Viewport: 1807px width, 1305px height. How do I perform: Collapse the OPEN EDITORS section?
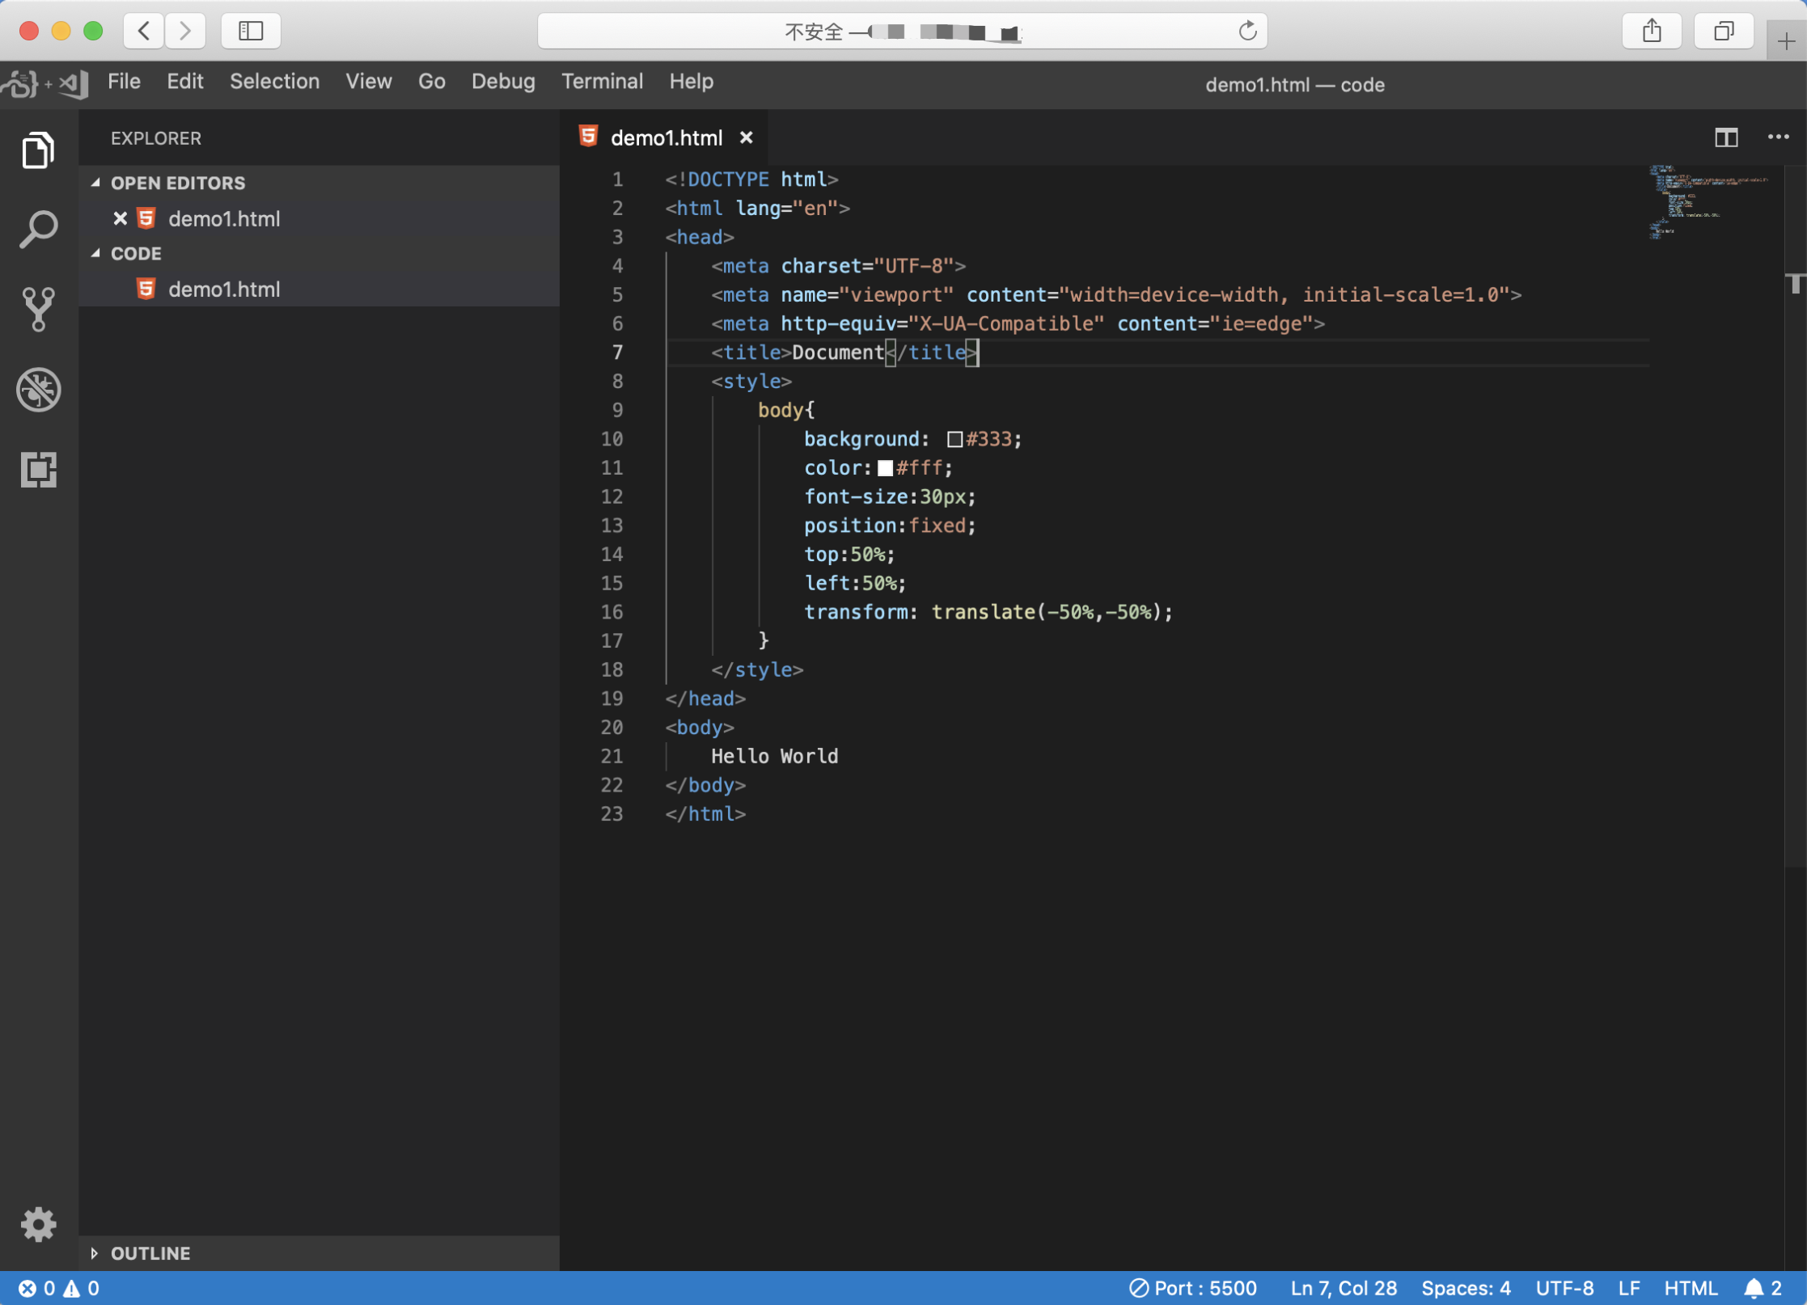pos(177,183)
